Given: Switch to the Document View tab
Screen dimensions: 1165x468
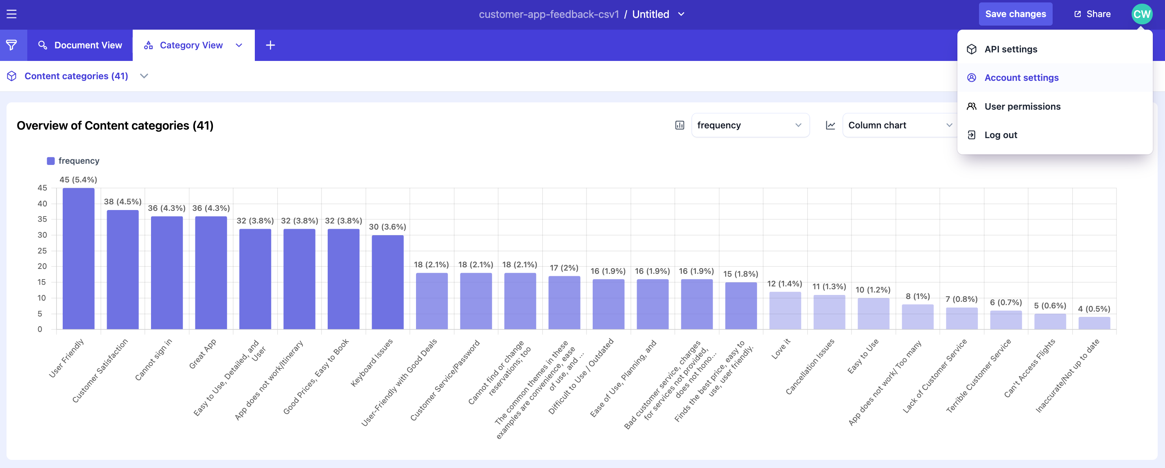Looking at the screenshot, I should [80, 45].
